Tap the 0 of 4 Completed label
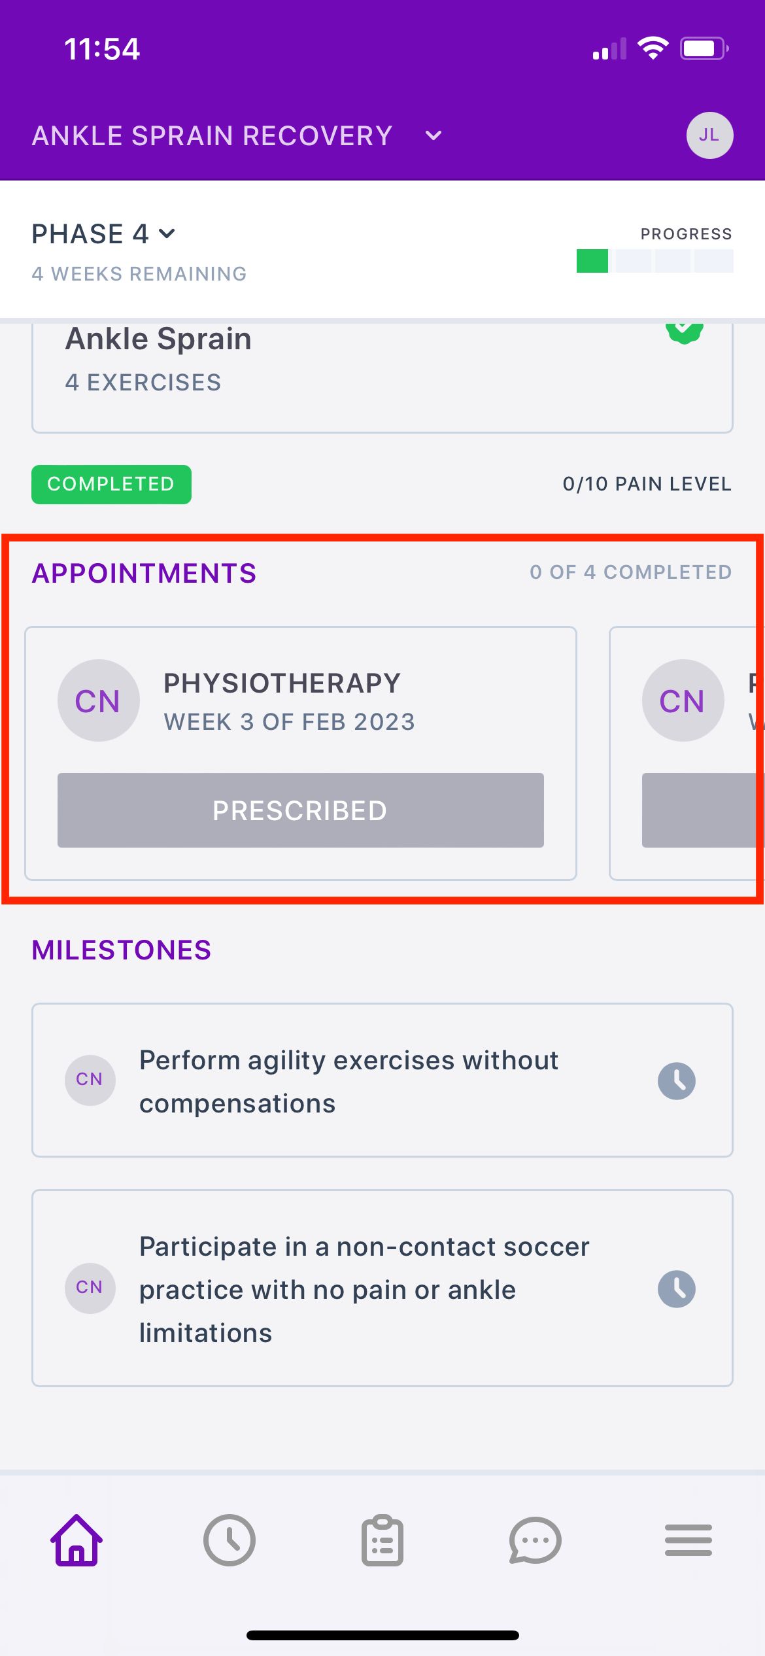 (630, 572)
